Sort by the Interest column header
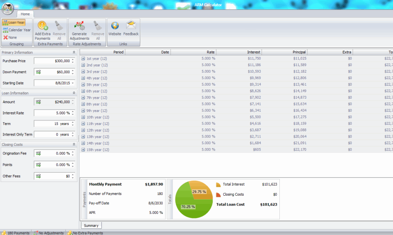393x235 pixels. [x=239, y=52]
